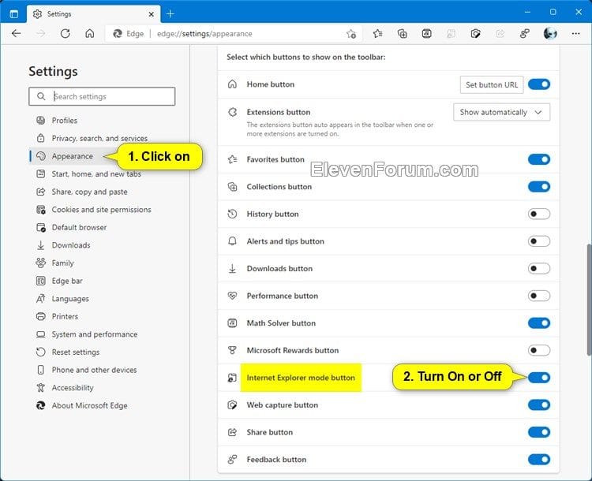Toggle Math Solver button switch

click(x=539, y=323)
